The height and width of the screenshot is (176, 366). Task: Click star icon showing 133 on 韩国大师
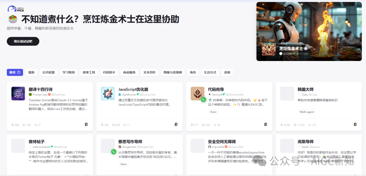pos(310,125)
